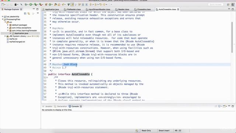Expand the JRE System Library node
The image size is (236, 133).
tap(5, 36)
